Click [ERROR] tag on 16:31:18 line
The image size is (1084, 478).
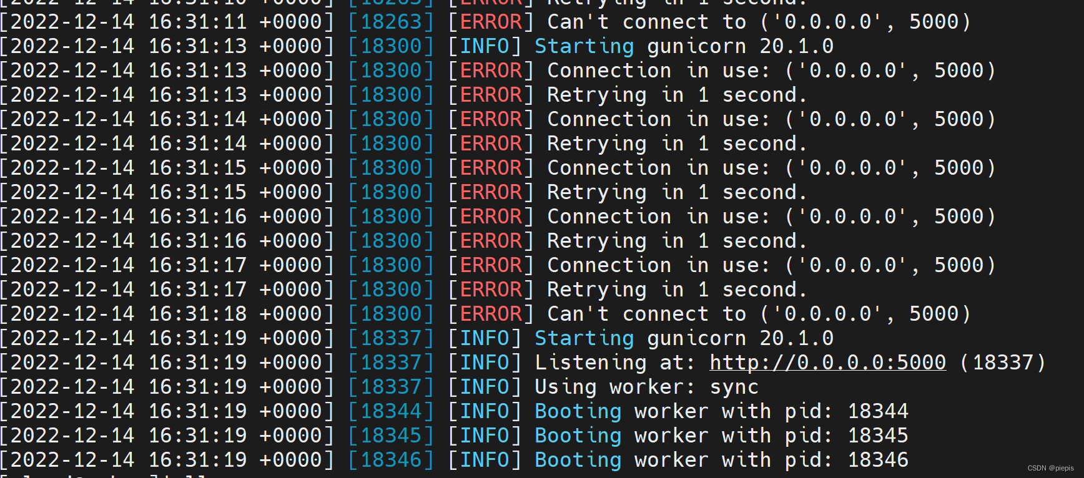coord(491,314)
